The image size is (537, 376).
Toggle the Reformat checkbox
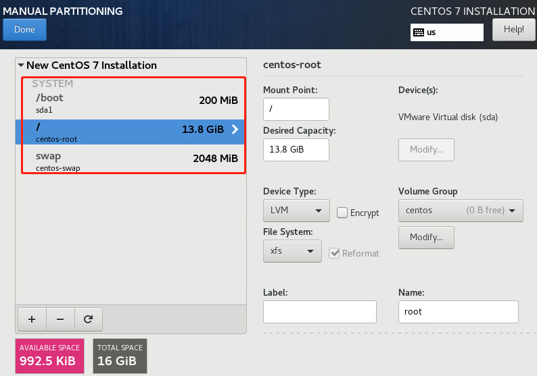[x=334, y=253]
